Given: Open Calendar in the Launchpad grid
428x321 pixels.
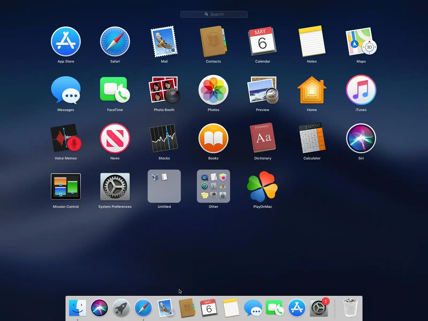Looking at the screenshot, I should pyautogui.click(x=263, y=41).
